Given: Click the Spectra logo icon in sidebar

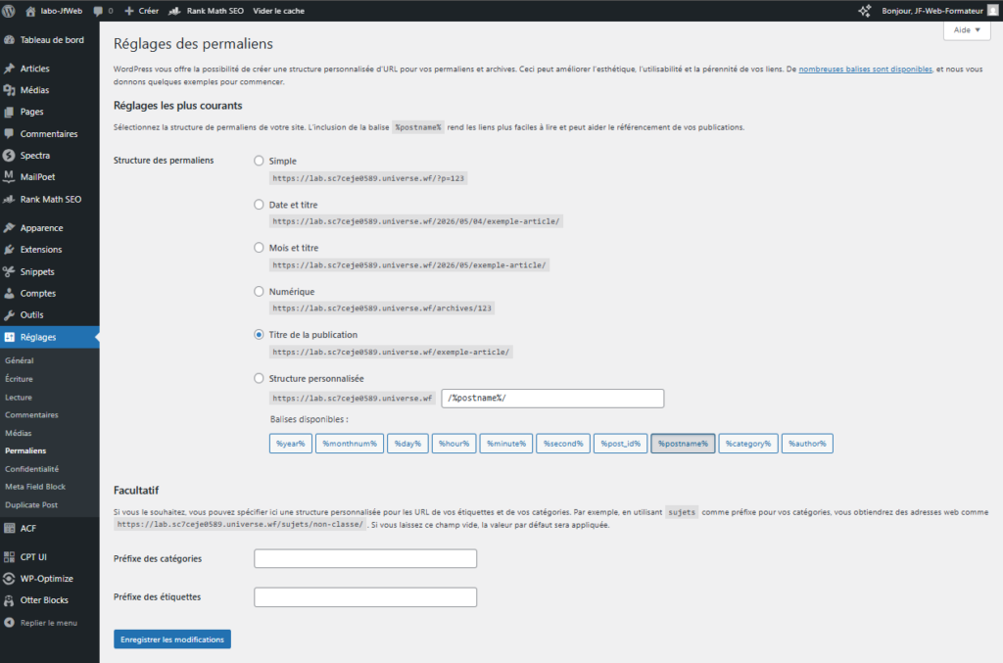Looking at the screenshot, I should 9,156.
